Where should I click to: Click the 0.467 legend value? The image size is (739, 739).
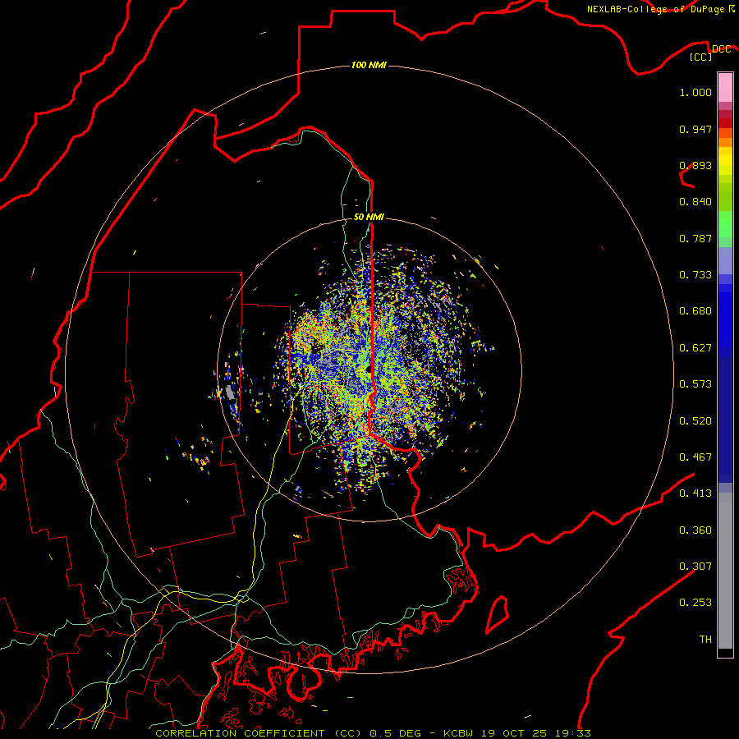(x=695, y=457)
